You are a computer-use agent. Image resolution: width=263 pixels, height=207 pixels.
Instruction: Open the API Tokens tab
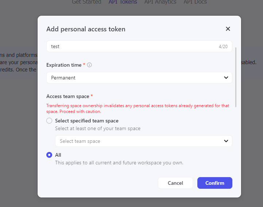click(123, 2)
